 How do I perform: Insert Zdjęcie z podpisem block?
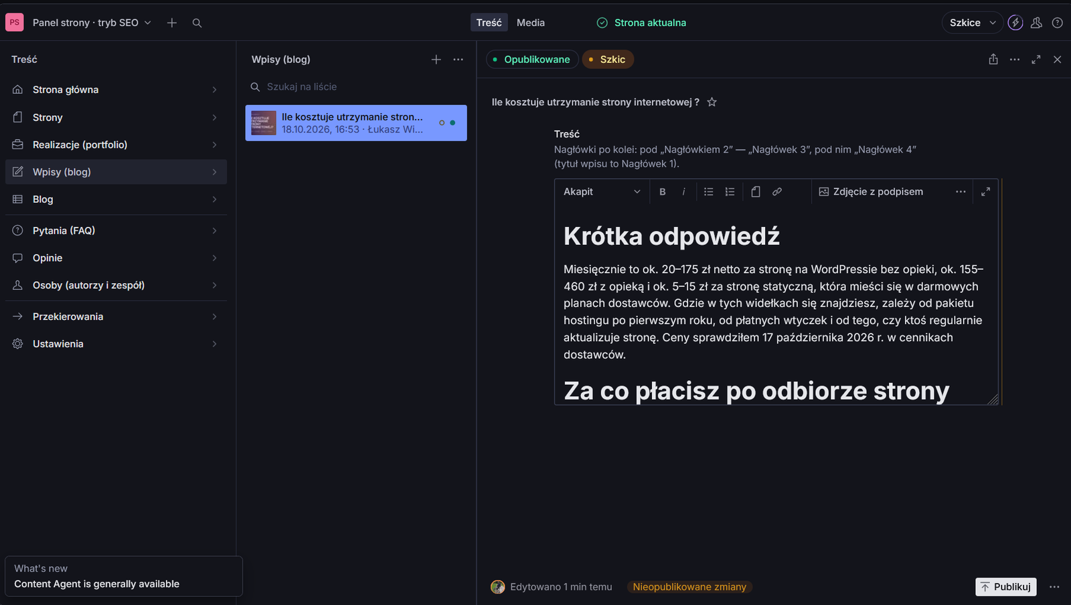point(871,191)
